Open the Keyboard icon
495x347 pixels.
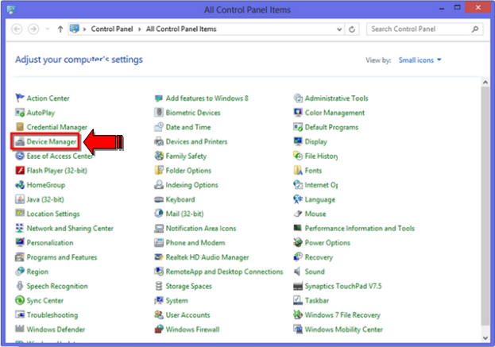pos(159,199)
